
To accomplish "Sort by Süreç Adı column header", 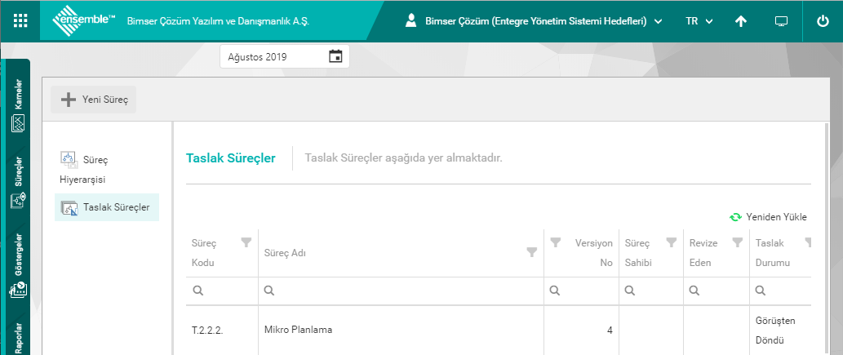I will pos(285,253).
